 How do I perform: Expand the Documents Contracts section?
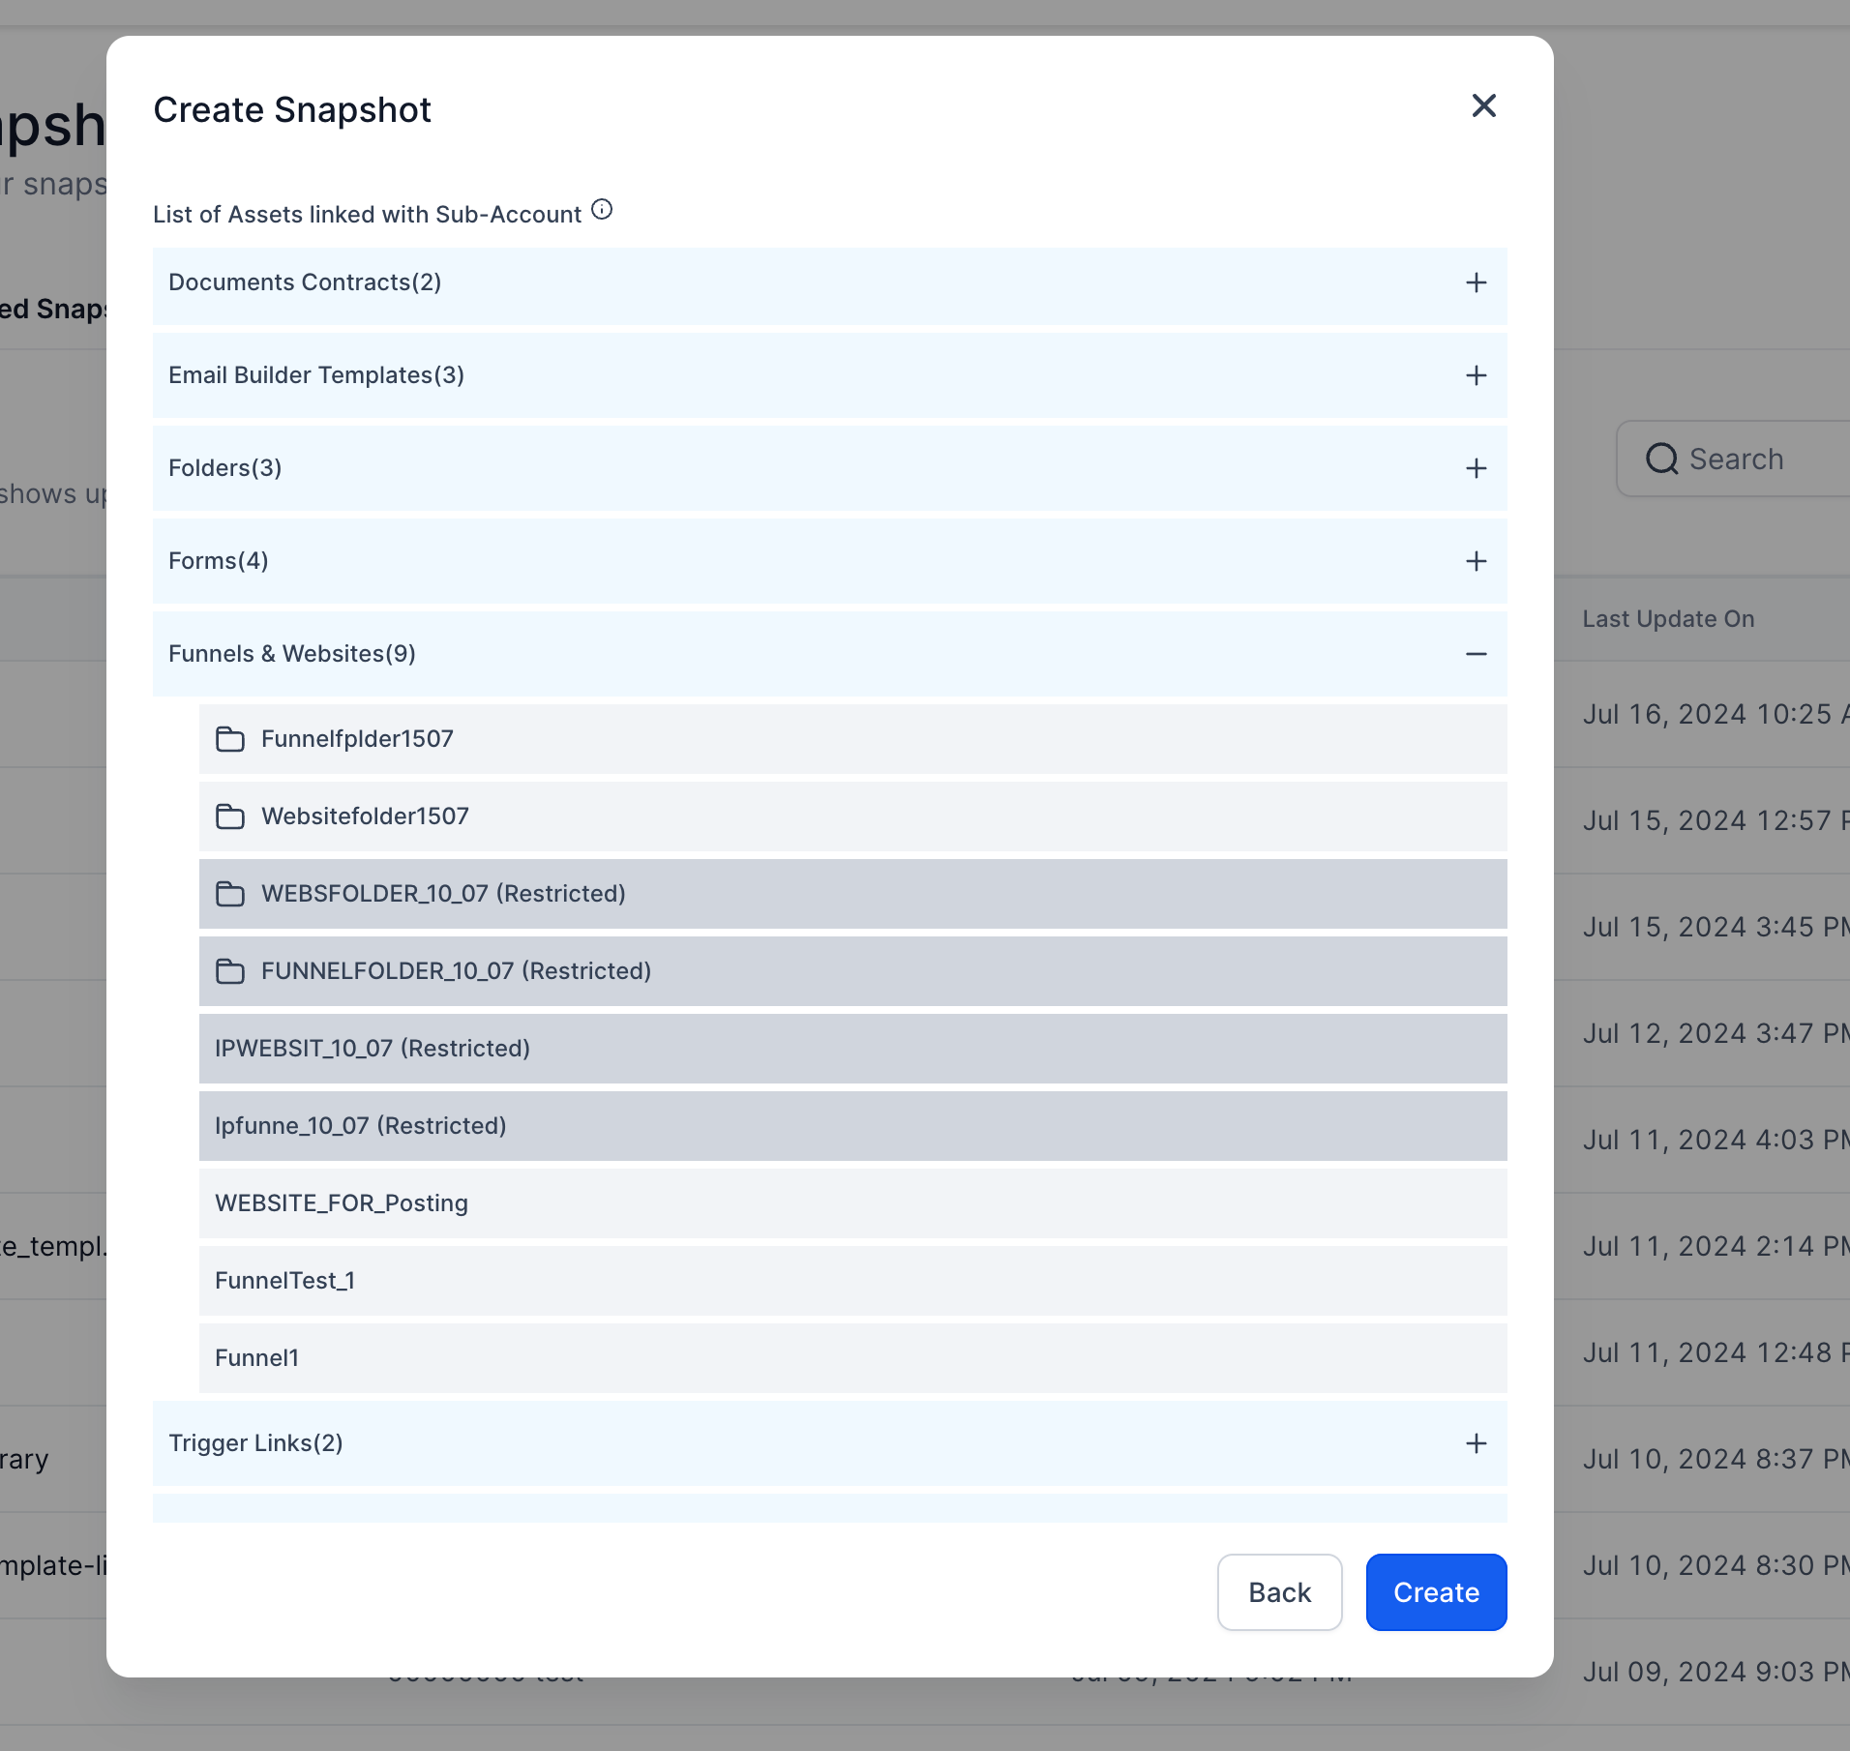[1477, 282]
